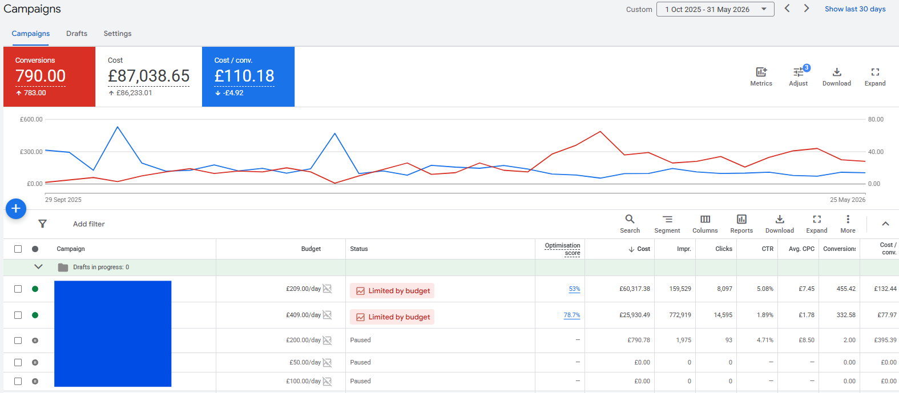
Task: Open the date range dropdown 1 Oct 2025 - 31 May 2026
Action: tap(715, 9)
